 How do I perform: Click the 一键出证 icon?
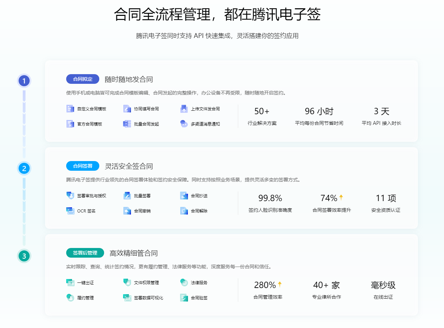pos(70,282)
